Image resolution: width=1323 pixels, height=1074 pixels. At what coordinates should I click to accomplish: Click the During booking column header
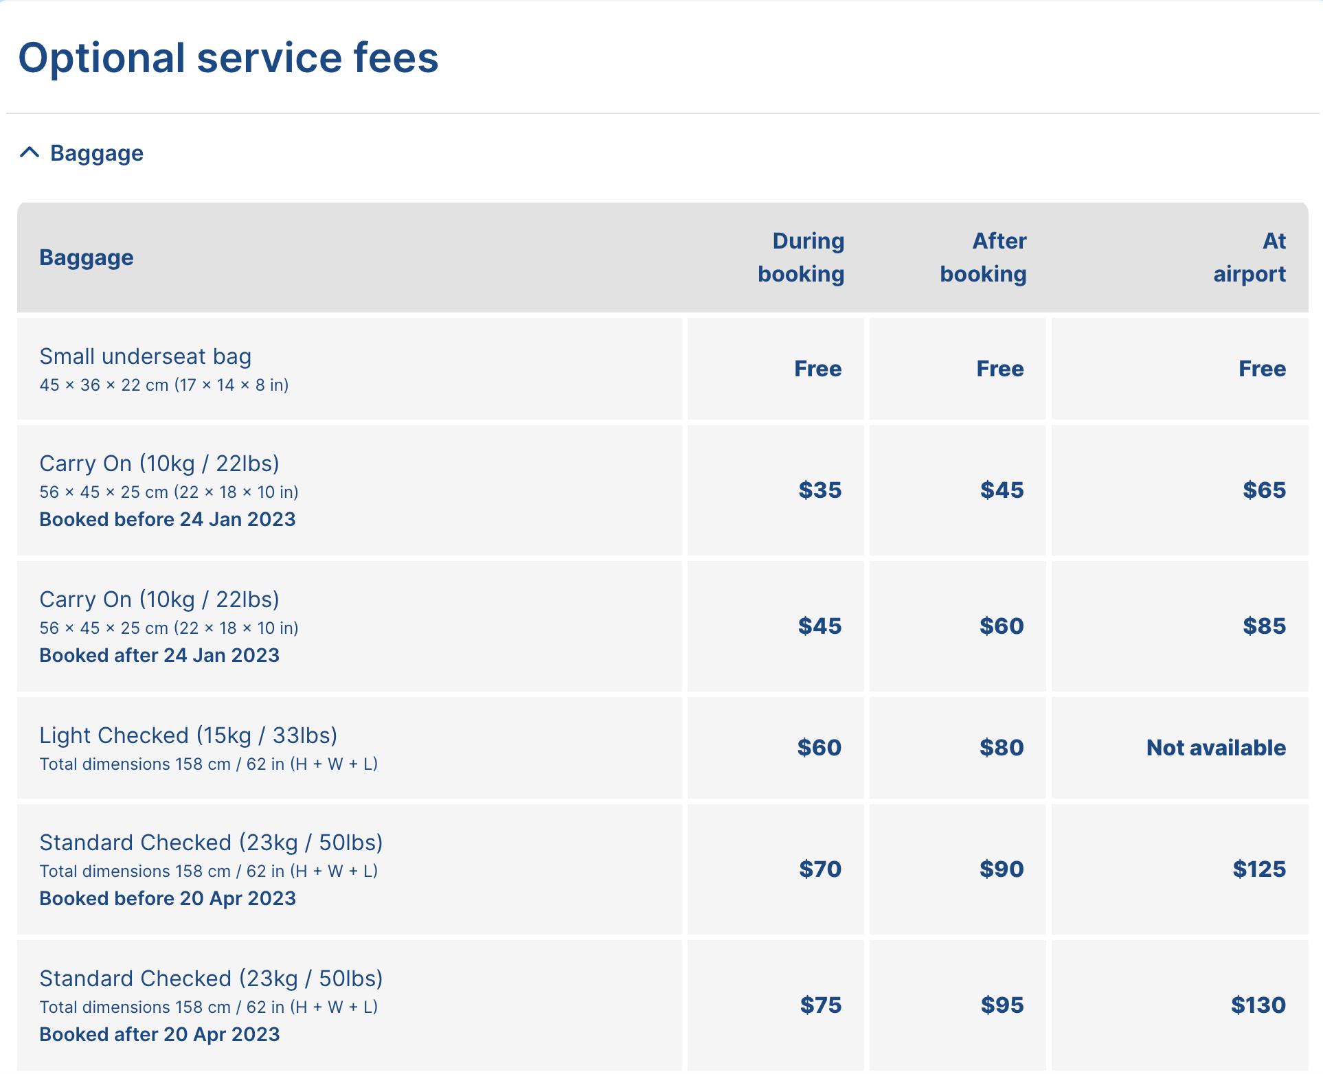[801, 258]
